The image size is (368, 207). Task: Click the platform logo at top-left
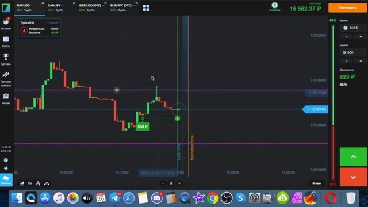pos(6,7)
